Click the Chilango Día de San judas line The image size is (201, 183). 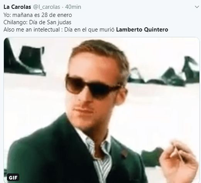point(37,22)
